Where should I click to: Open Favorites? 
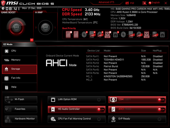21,109
